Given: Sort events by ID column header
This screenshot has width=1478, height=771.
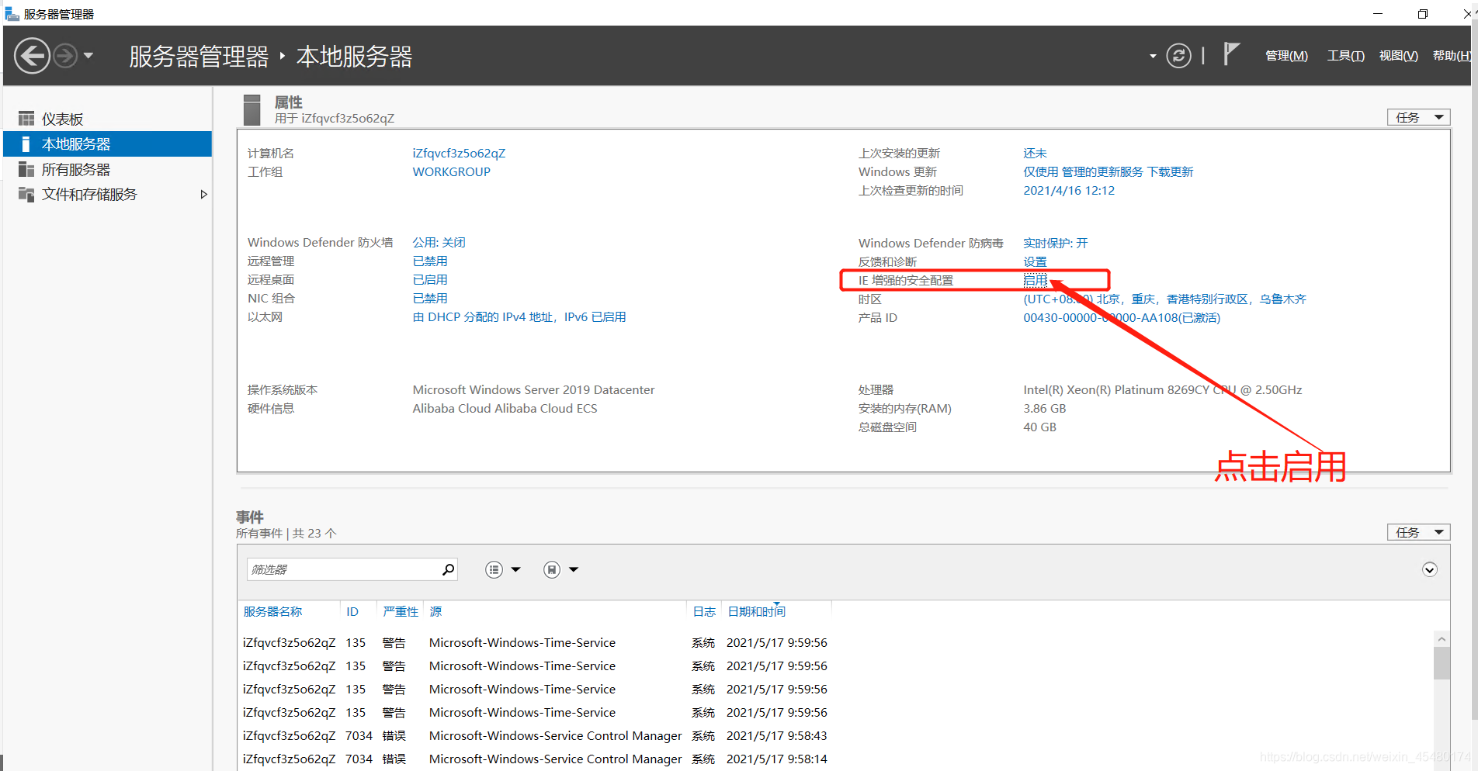Looking at the screenshot, I should tap(352, 612).
